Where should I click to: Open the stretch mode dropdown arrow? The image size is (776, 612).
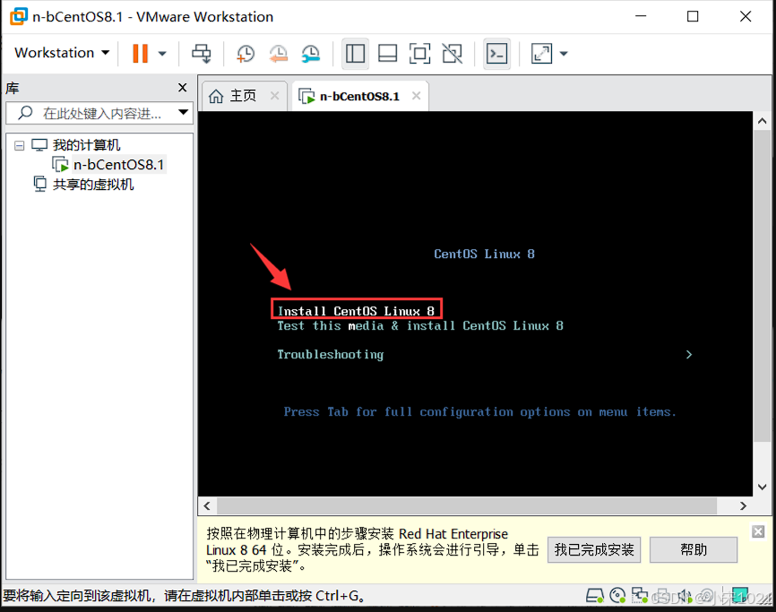[564, 54]
